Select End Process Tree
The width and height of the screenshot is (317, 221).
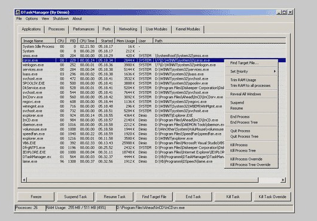pyautogui.click(x=251, y=122)
